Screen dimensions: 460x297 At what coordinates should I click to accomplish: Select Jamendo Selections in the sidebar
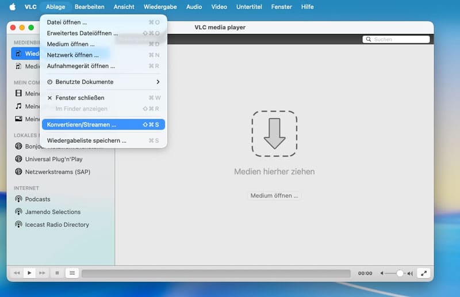52,212
